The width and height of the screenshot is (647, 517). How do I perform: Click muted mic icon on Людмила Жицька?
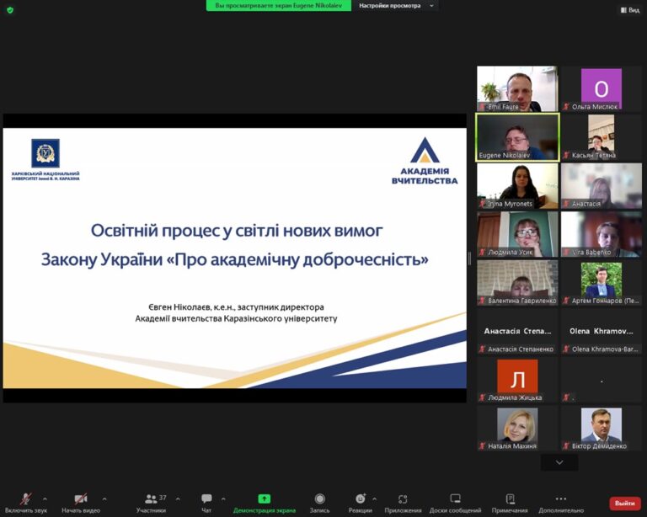tap(482, 397)
